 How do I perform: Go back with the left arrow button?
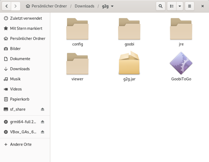click(x=7, y=6)
